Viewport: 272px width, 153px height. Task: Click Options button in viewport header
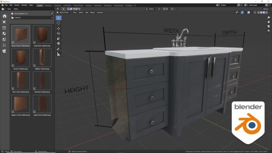(x=266, y=9)
